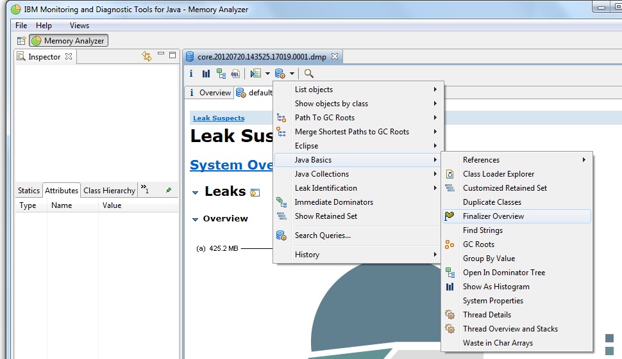Show hidden Inspector tabs chevron
Image resolution: width=622 pixels, height=359 pixels.
coord(145,189)
